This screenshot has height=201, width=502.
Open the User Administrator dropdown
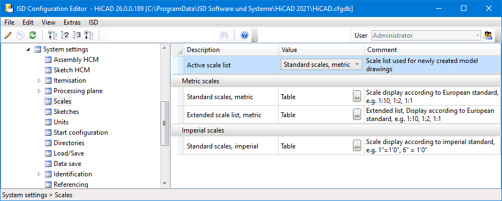[x=426, y=36]
